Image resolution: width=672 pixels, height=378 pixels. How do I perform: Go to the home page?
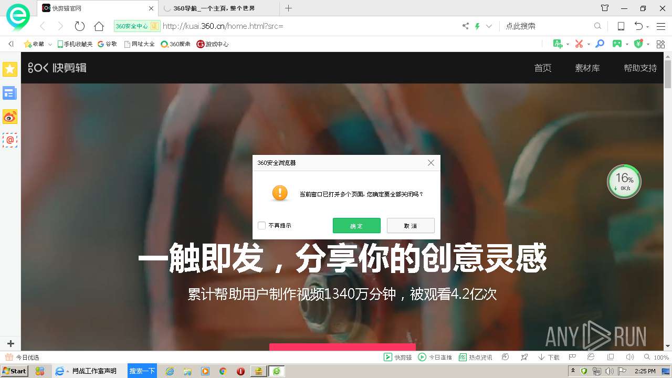pos(99,26)
